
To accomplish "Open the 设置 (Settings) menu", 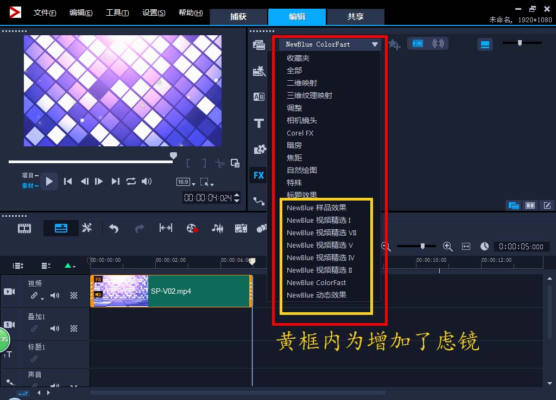I will point(154,13).
